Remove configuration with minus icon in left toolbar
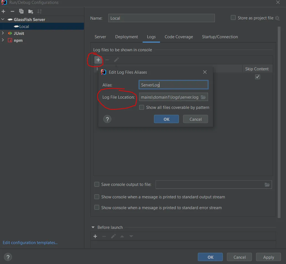 pos(12,11)
